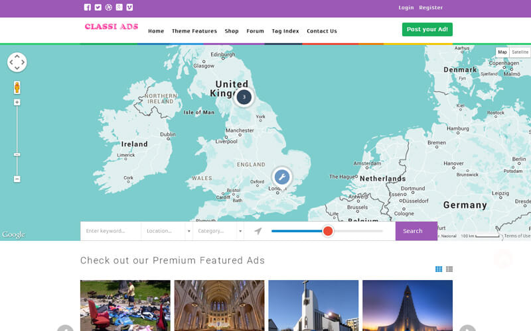Click the Isle of Man map label
Image resolution: width=531 pixels, height=331 pixels.
(x=199, y=113)
